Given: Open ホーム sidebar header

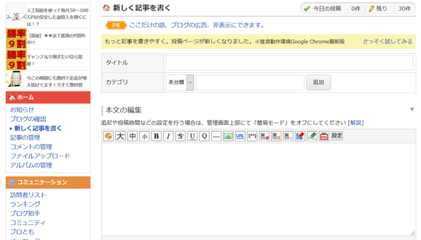Looking at the screenshot, I should pyautogui.click(x=48, y=97).
